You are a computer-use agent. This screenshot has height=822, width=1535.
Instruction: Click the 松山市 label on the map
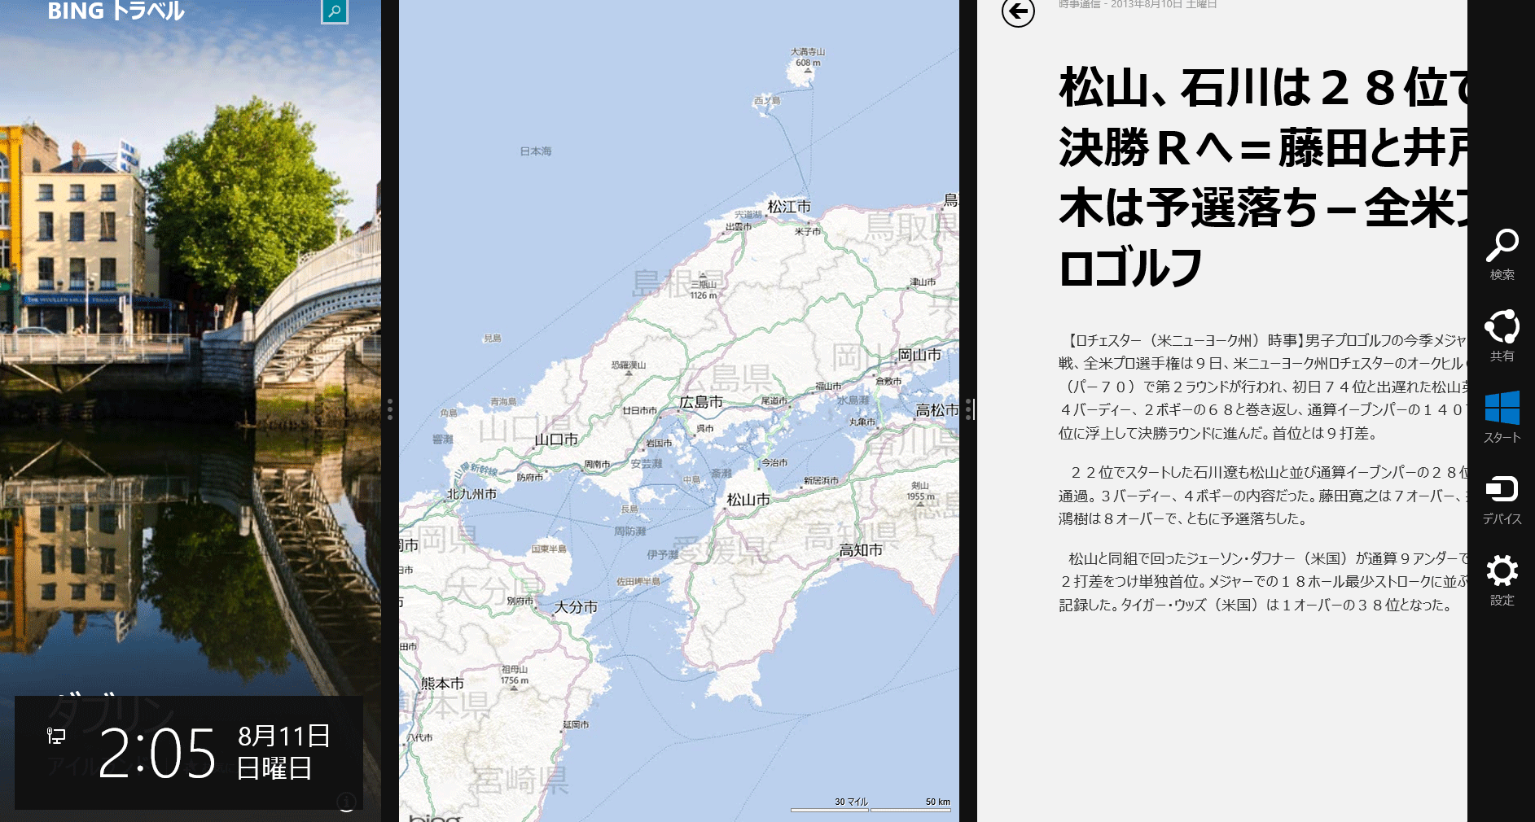tap(748, 500)
